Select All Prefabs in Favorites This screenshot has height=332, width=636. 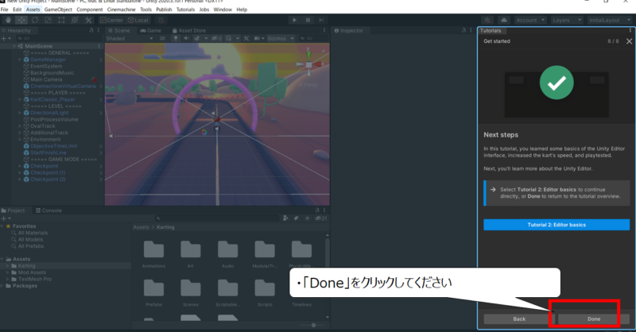[x=30, y=246]
